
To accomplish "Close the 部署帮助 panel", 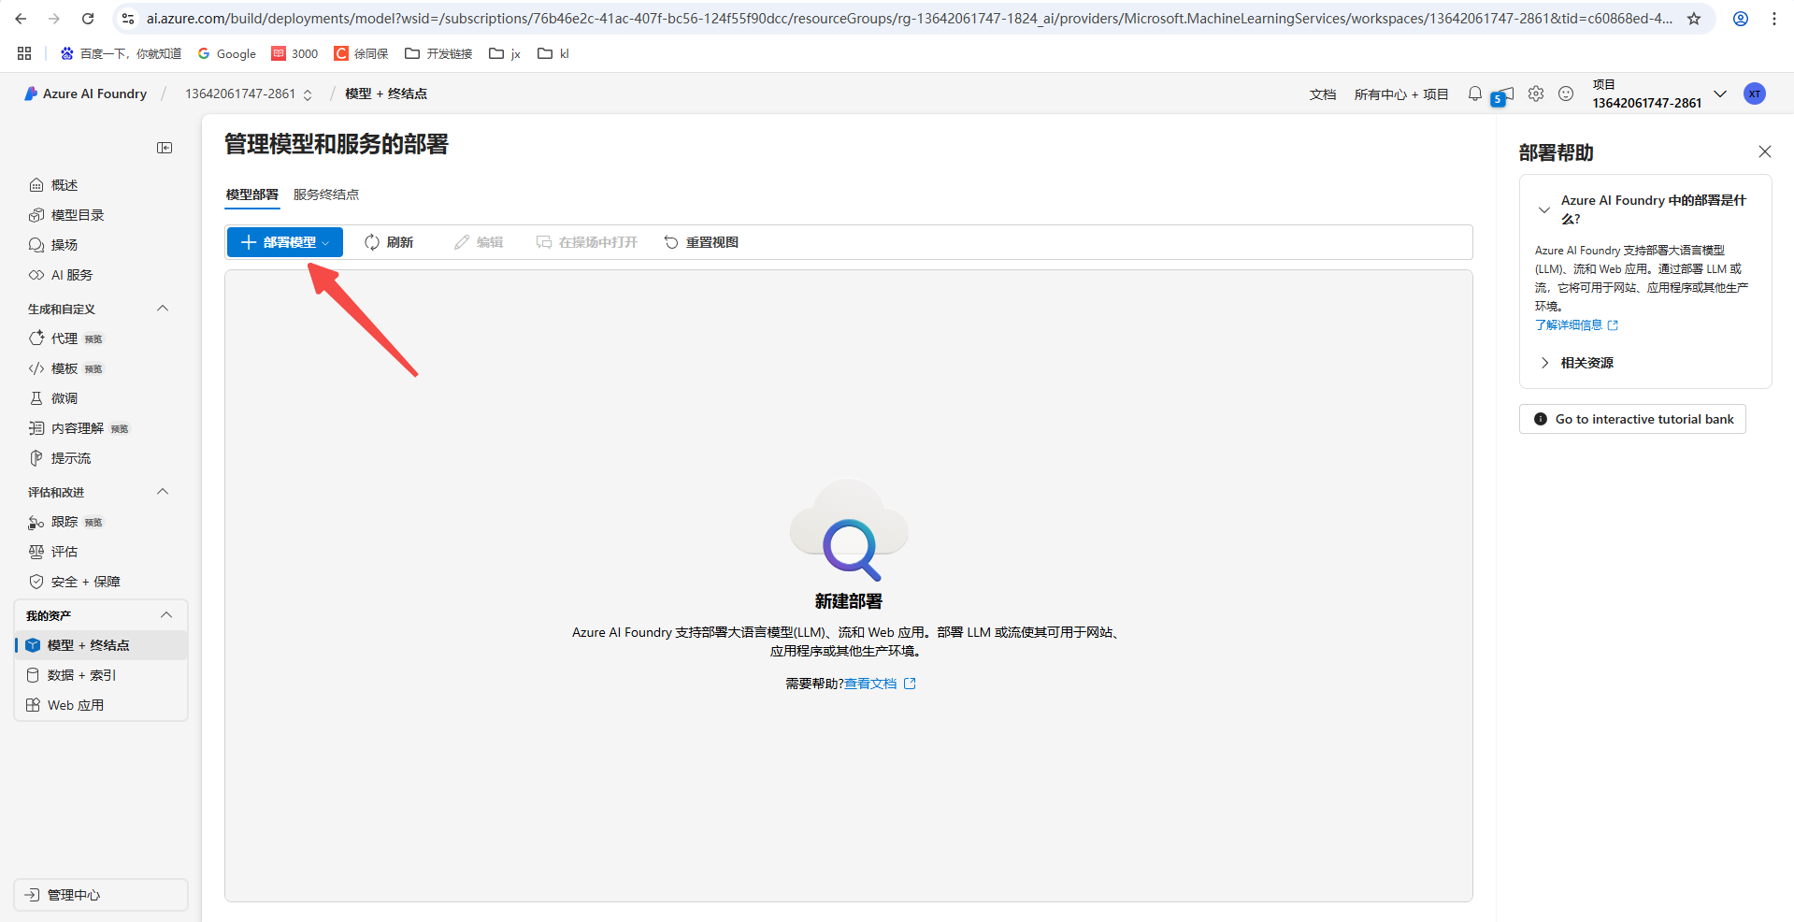I will 1765,151.
